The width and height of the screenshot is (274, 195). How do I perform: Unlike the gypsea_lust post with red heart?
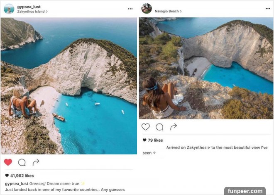pyautogui.click(x=8, y=162)
